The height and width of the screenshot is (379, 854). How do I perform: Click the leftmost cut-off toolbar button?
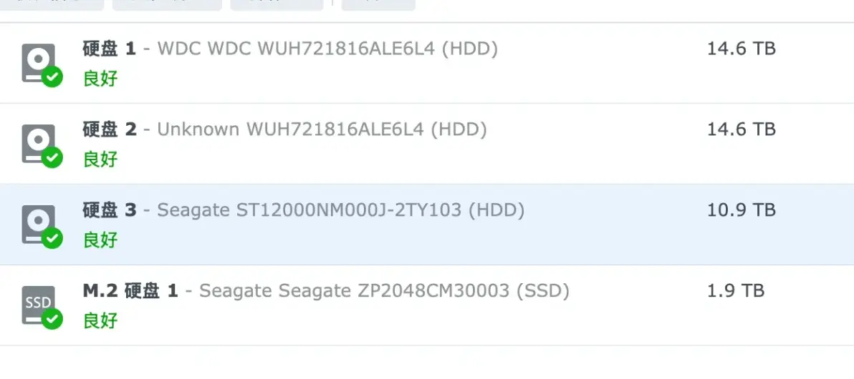tap(52, 5)
